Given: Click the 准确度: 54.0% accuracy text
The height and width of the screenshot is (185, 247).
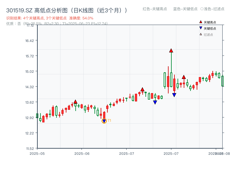Looking at the screenshot, I should point(82,18).
